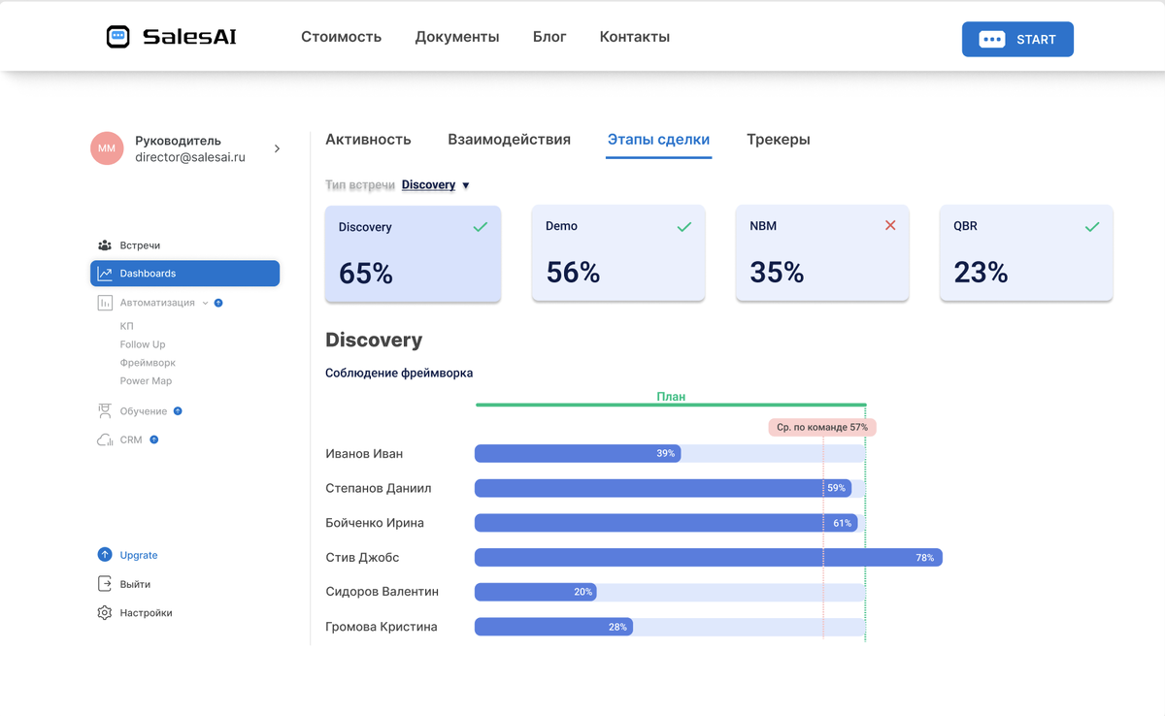Go to Стоимость in top navigation
Viewport: 1165px width, 716px height.
point(341,37)
